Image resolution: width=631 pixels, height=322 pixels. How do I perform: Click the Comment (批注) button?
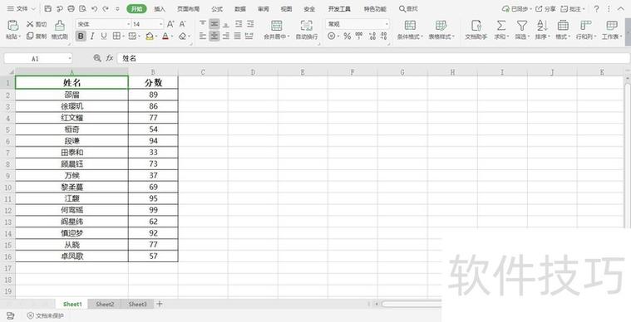pyautogui.click(x=572, y=8)
